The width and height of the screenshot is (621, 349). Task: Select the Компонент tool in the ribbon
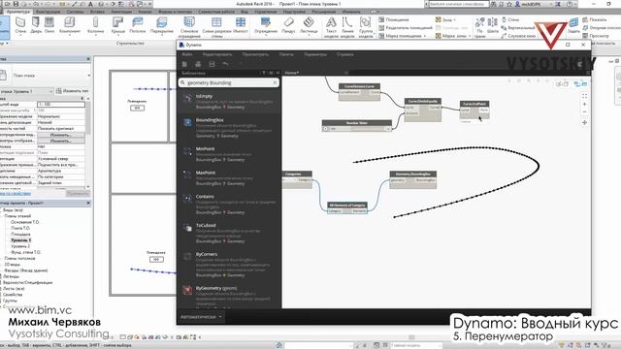(x=70, y=25)
